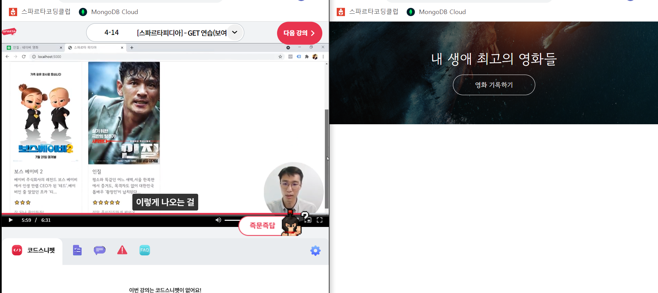This screenshot has height=293, width=658.
Task: Open the Chrome three-dot menu
Action: (x=323, y=56)
